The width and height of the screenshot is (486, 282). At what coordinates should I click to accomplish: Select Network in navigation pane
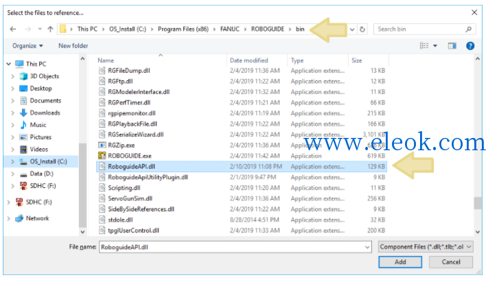[x=37, y=218]
